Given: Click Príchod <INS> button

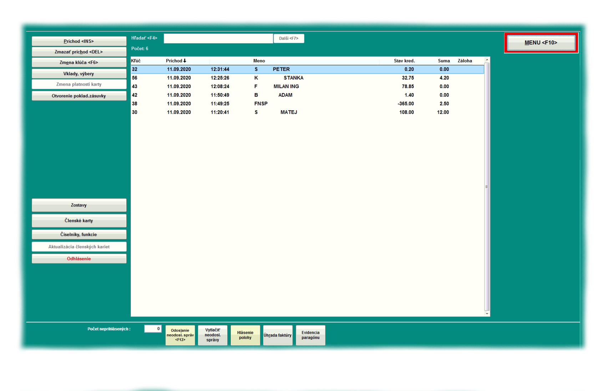Looking at the screenshot, I should [x=79, y=41].
